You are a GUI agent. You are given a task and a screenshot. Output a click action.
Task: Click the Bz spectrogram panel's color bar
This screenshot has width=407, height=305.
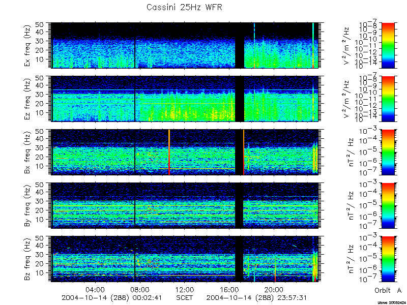[388, 259]
